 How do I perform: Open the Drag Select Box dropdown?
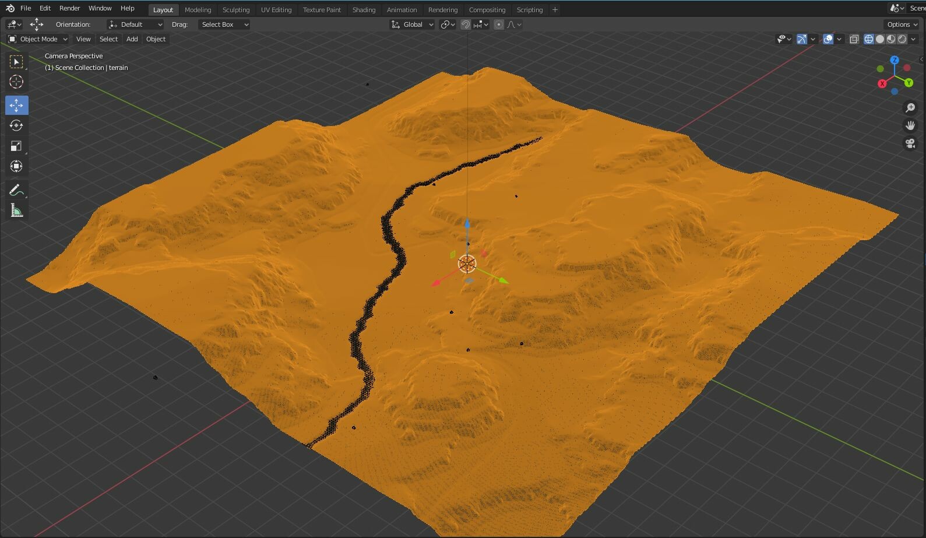[224, 24]
